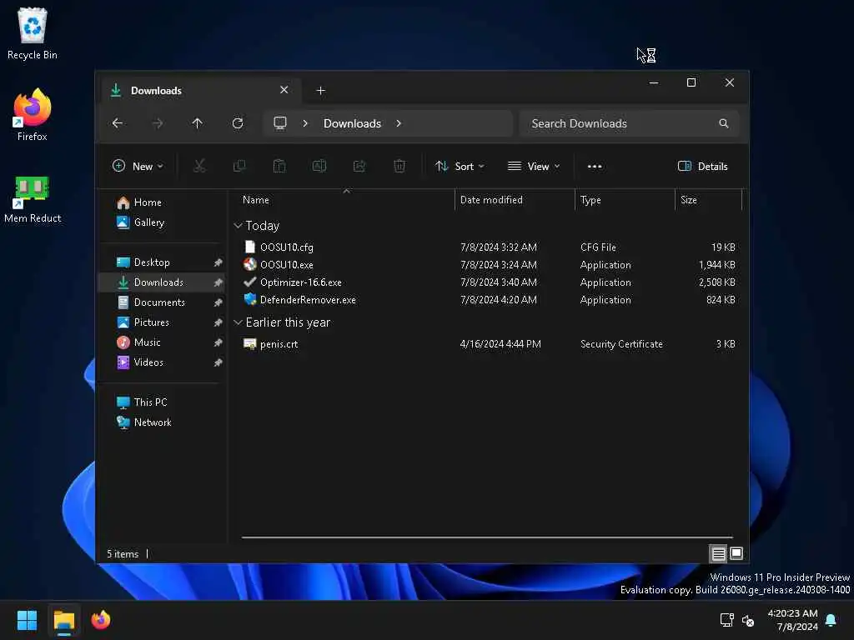Viewport: 854px width, 640px height.
Task: Select the Firefox desktop shortcut
Action: (33, 115)
